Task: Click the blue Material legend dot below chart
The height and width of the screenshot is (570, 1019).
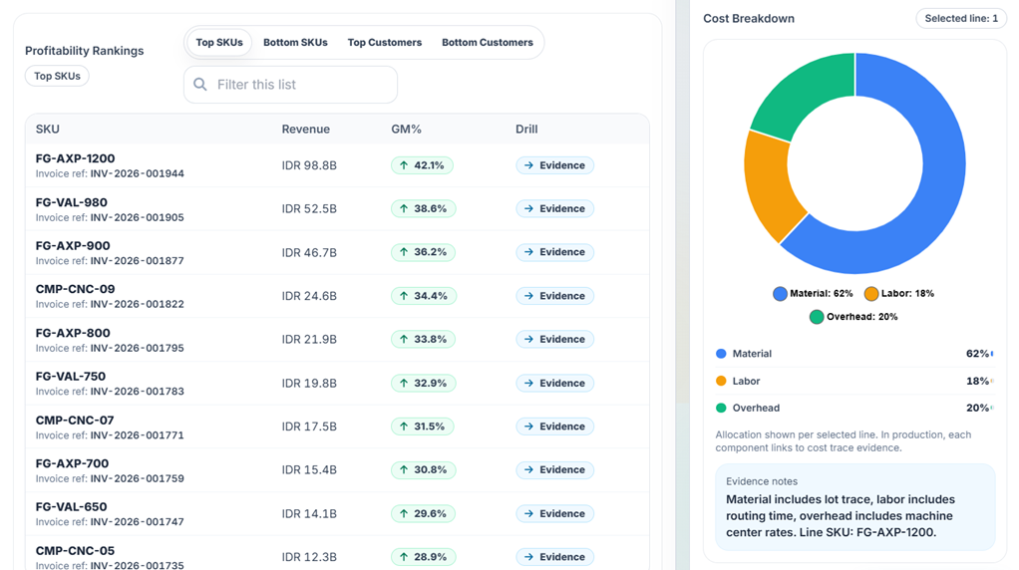Action: (780, 294)
